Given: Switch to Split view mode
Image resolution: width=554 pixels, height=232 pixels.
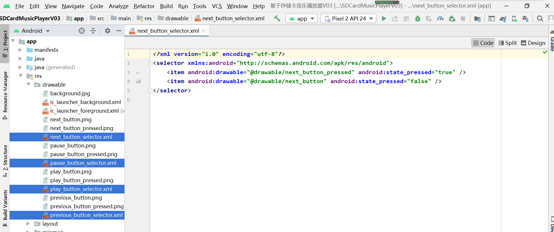Looking at the screenshot, I should [507, 43].
